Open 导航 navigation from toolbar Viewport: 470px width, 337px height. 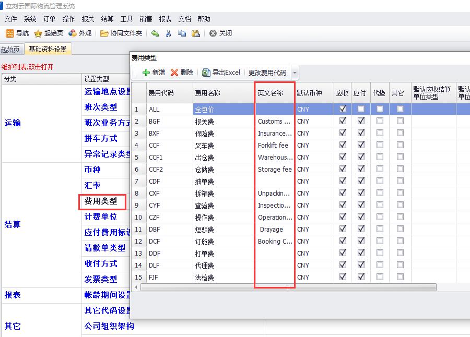[17, 33]
